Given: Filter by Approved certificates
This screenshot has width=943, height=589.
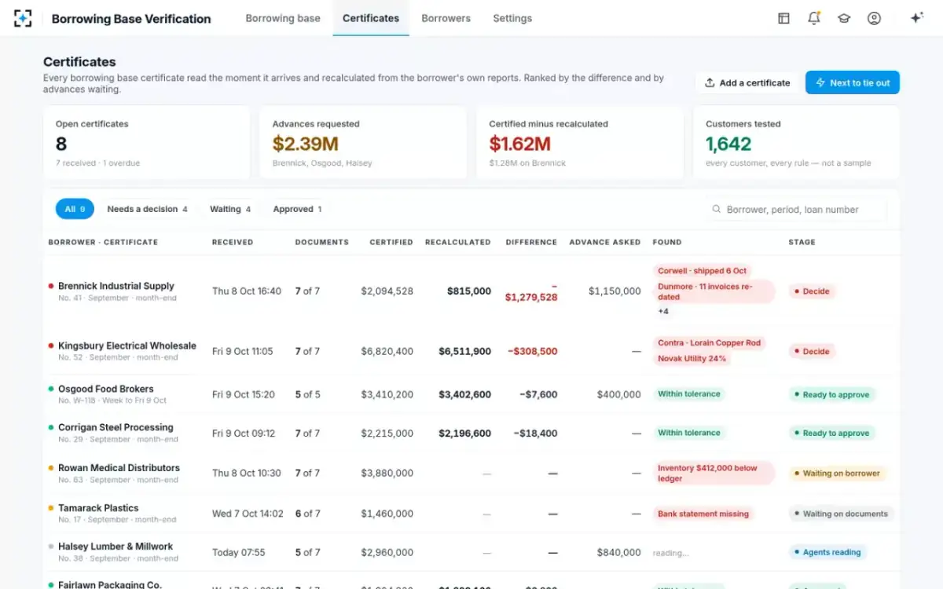Looking at the screenshot, I should click(x=297, y=209).
